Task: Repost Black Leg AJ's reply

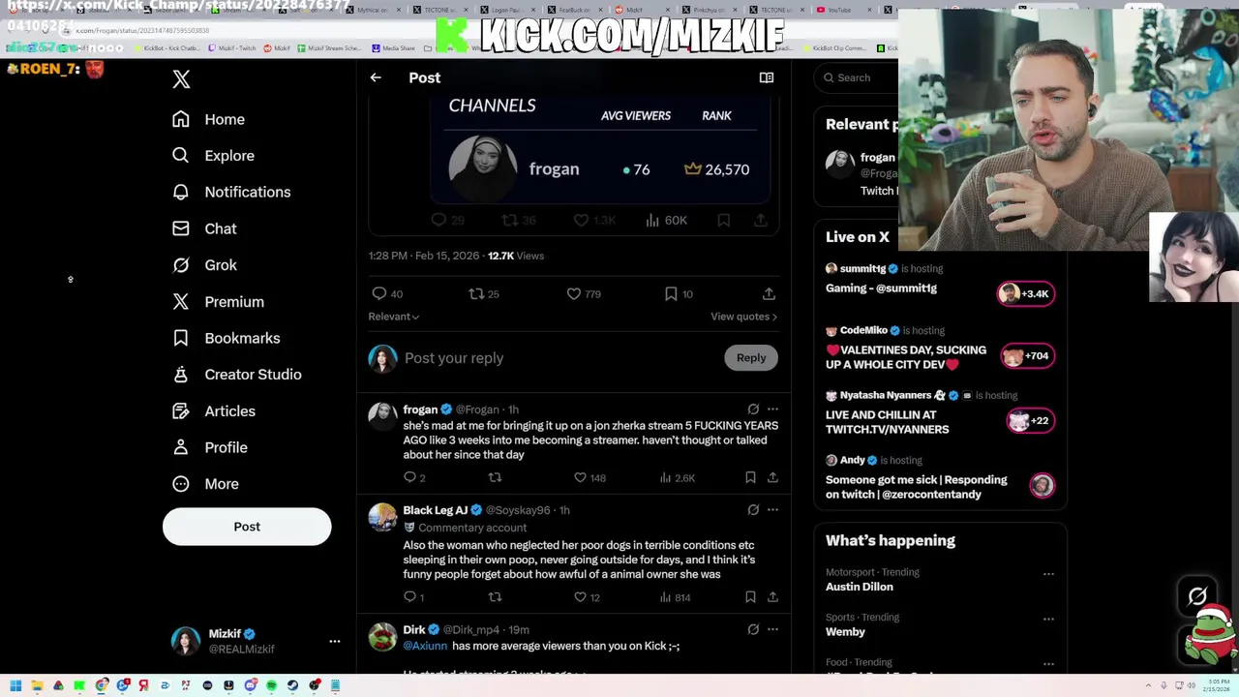Action: coord(495,597)
